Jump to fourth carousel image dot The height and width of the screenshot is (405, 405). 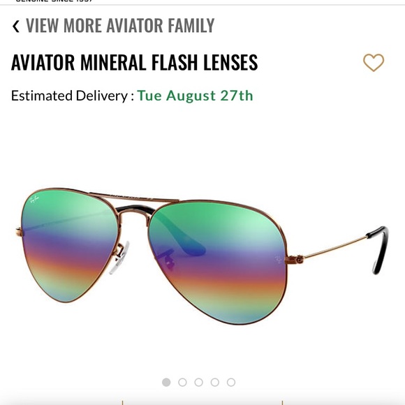click(x=215, y=382)
